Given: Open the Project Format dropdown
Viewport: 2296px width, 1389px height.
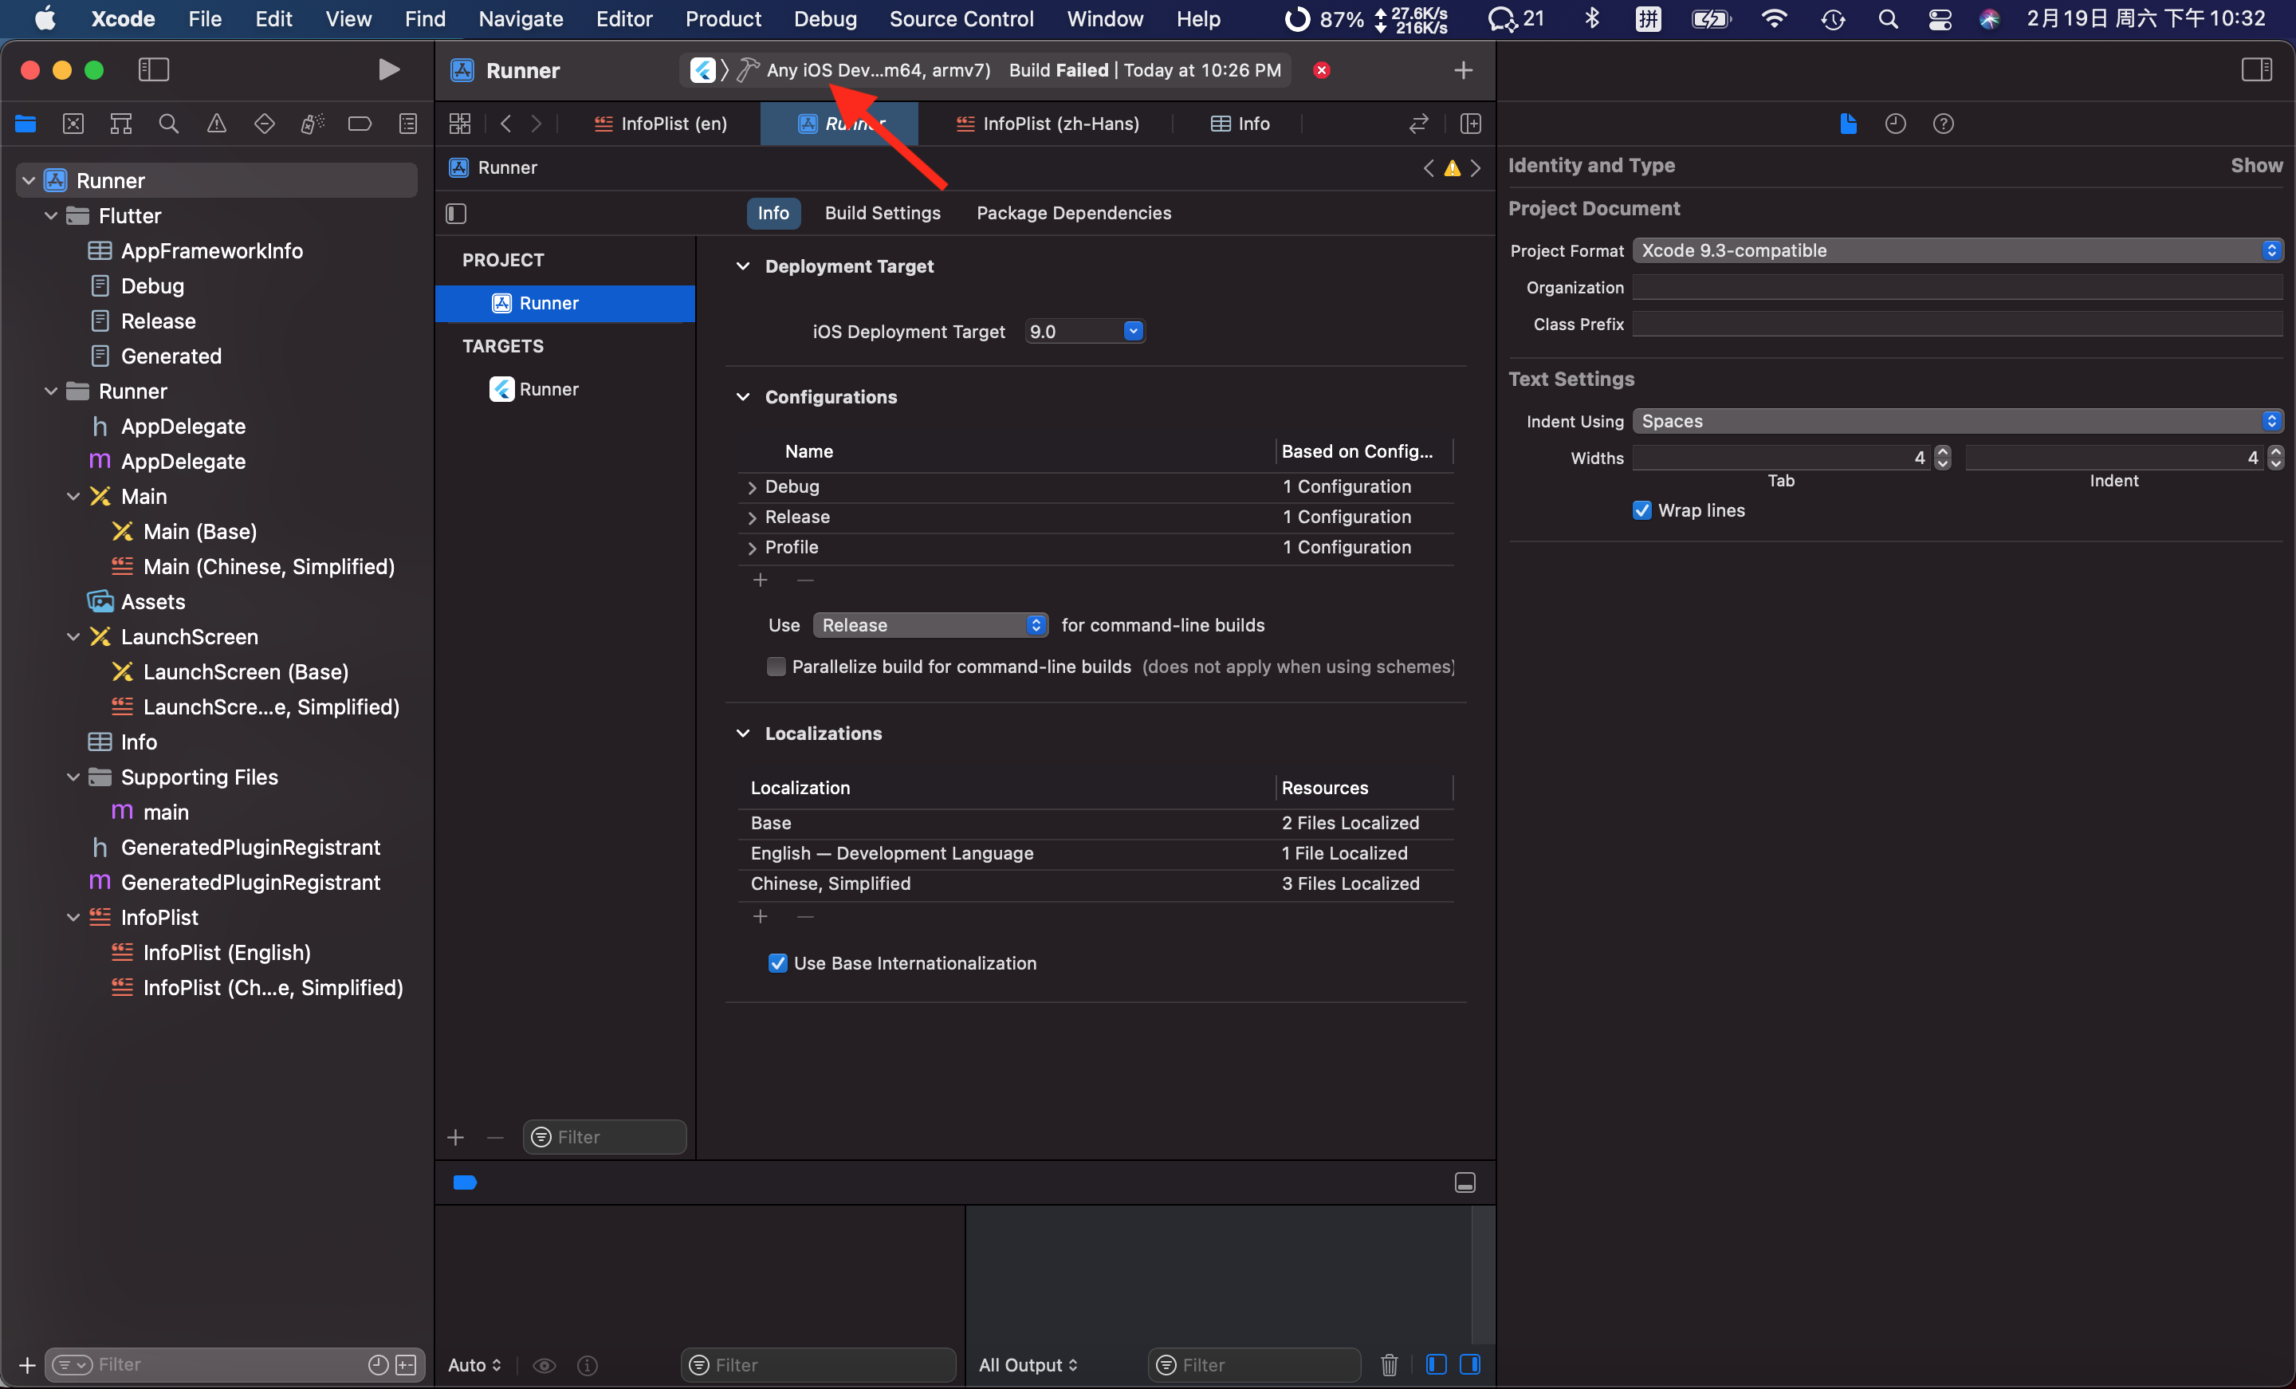Looking at the screenshot, I should click(1957, 250).
